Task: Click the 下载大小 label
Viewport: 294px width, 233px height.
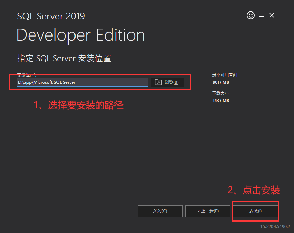Action: 220,93
